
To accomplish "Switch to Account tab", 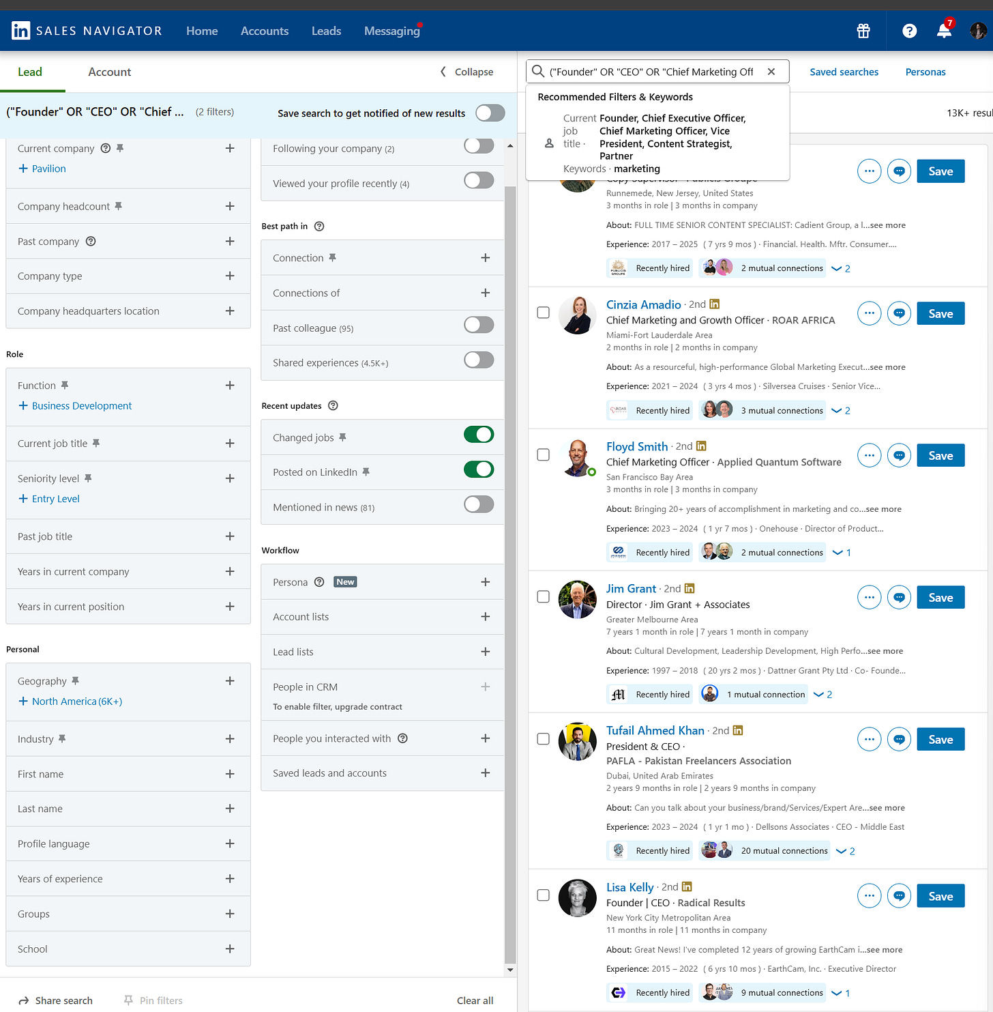I will [x=109, y=72].
